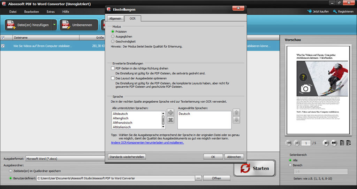Open the Ausgabeformat dropdown

(65, 158)
